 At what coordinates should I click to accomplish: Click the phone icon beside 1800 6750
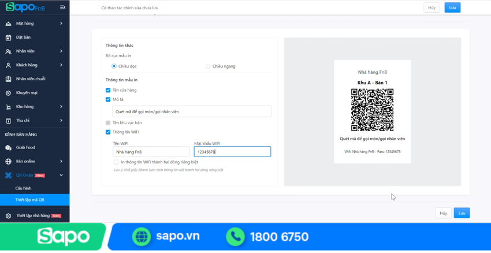point(236,236)
